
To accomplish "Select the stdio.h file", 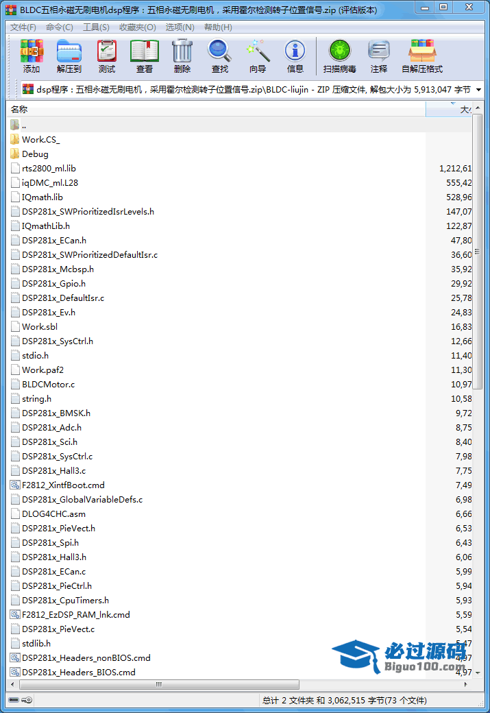I will [x=36, y=356].
